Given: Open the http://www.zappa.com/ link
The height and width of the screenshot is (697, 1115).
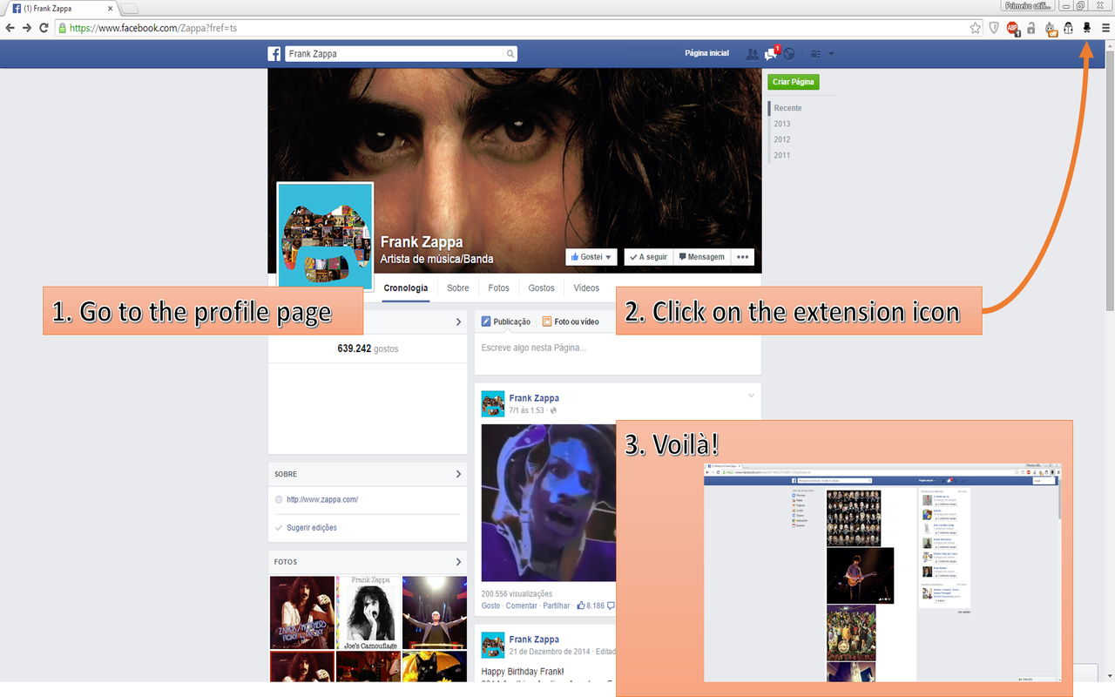Looking at the screenshot, I should (x=322, y=499).
